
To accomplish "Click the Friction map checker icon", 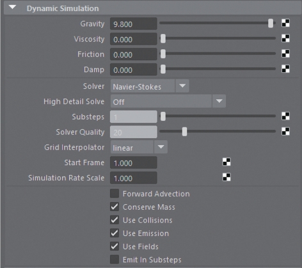I will tap(285, 54).
